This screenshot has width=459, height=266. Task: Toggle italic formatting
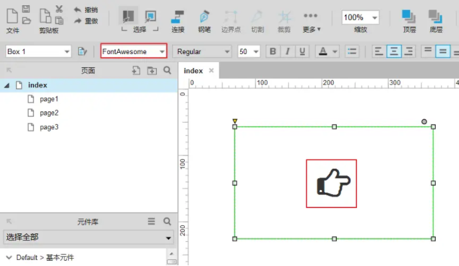288,51
